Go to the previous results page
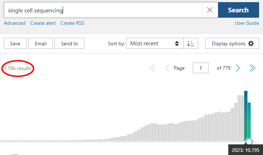Screen dimensions: 263x155 (x=167, y=68)
